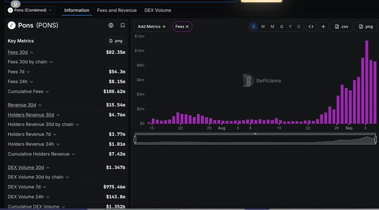Switch to the Fees and Revenue tab
This screenshot has width=379, height=210.
116,10
